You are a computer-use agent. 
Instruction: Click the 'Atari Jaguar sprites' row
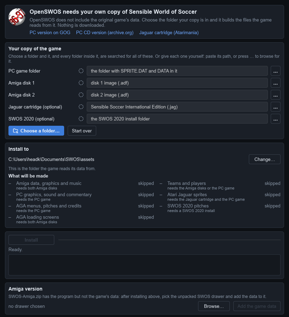coord(220,197)
